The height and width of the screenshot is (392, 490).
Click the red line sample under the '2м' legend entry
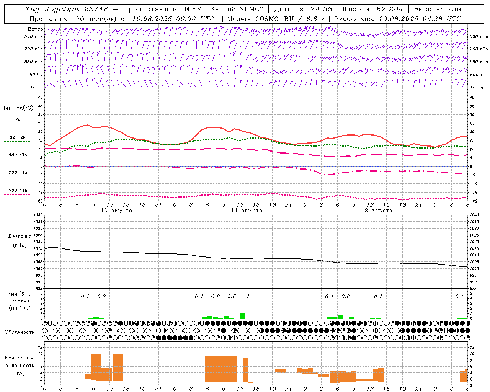pyautogui.click(x=18, y=124)
